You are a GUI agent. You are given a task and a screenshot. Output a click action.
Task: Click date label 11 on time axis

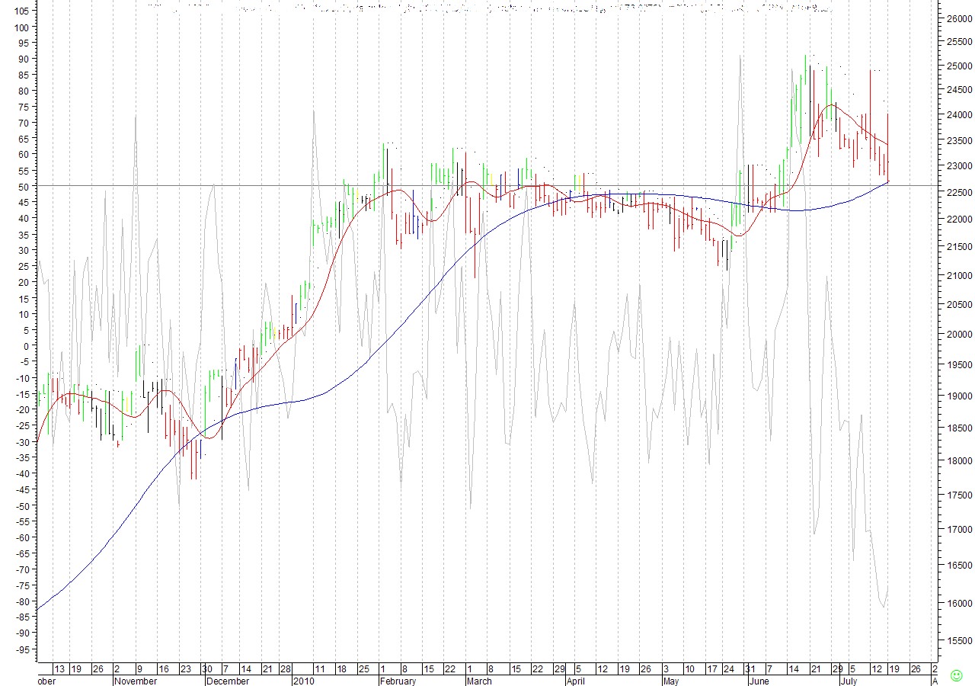320,669
